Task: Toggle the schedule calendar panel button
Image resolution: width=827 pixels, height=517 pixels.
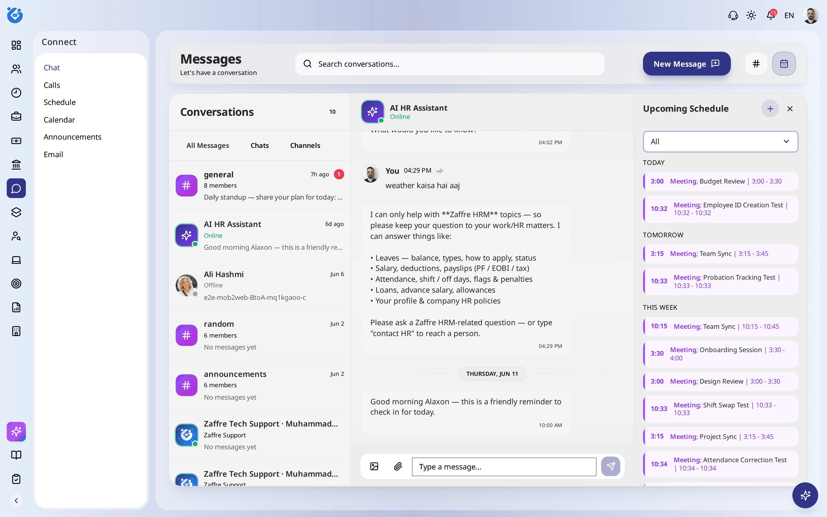Action: point(784,64)
